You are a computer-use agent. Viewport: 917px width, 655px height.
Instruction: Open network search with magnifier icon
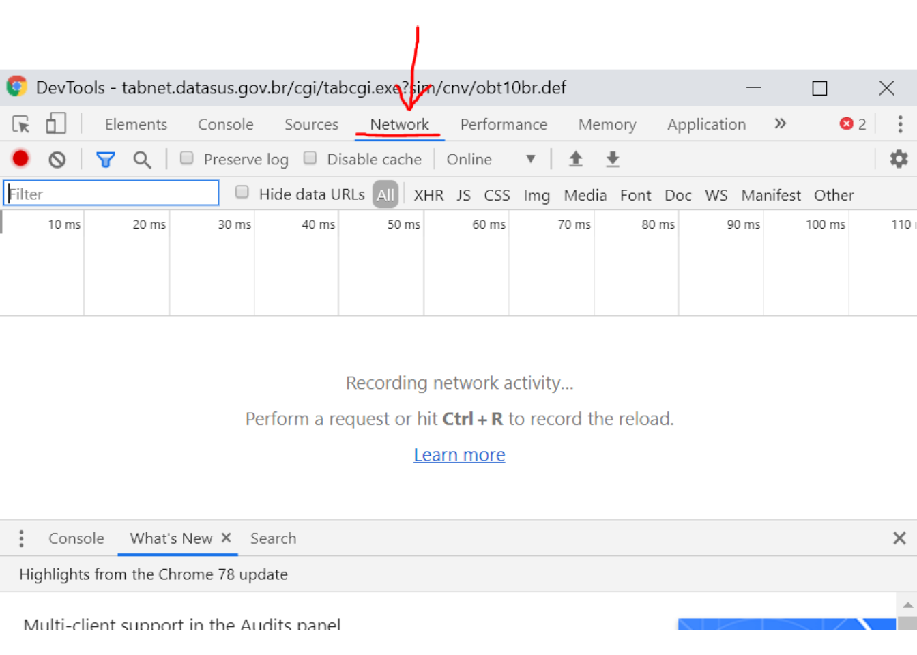(x=142, y=160)
